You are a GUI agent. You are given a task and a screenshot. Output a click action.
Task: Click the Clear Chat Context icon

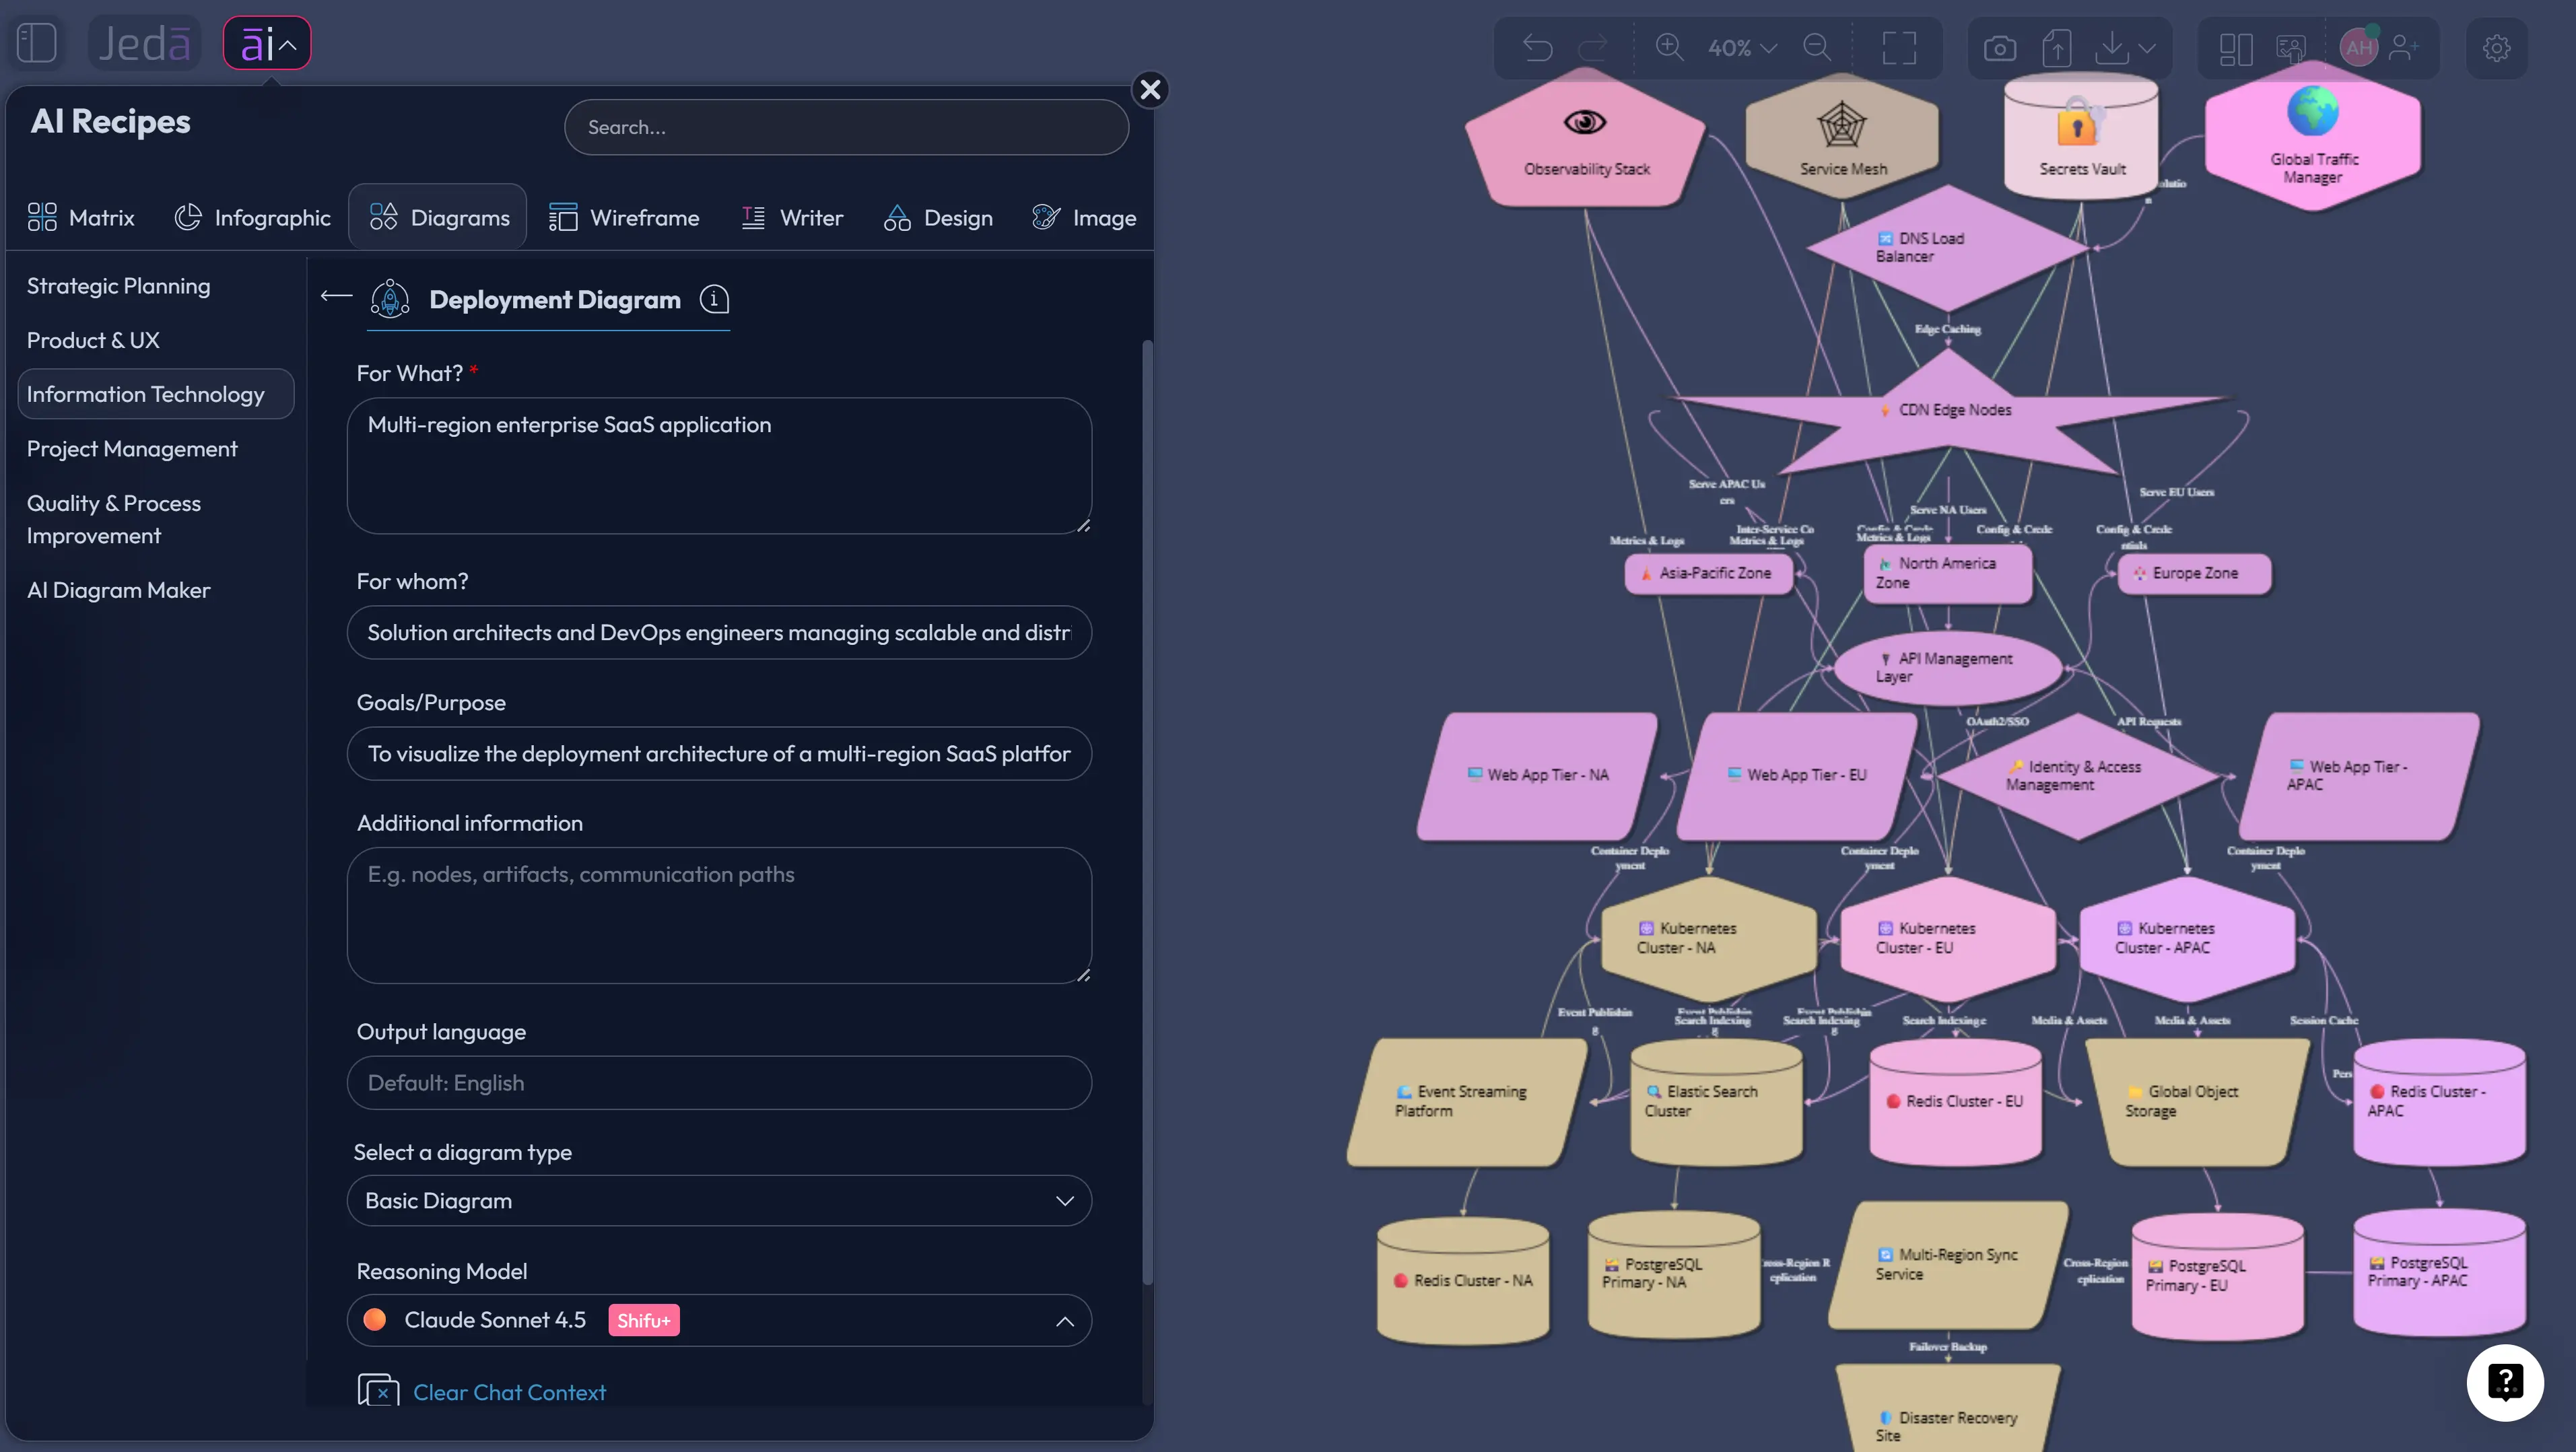click(x=378, y=1391)
